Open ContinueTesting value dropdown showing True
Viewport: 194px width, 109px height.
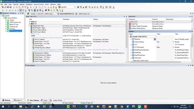click(x=173, y=42)
